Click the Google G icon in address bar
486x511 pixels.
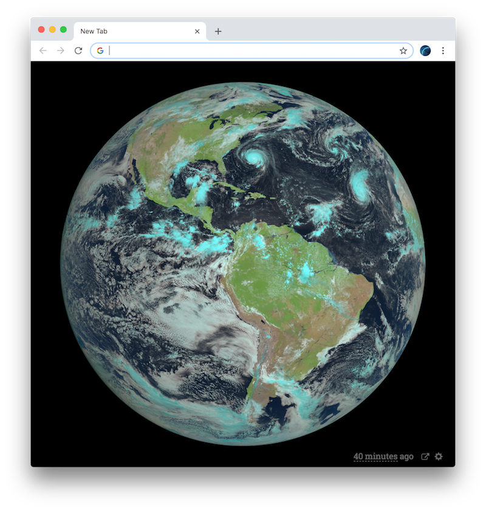coord(100,50)
